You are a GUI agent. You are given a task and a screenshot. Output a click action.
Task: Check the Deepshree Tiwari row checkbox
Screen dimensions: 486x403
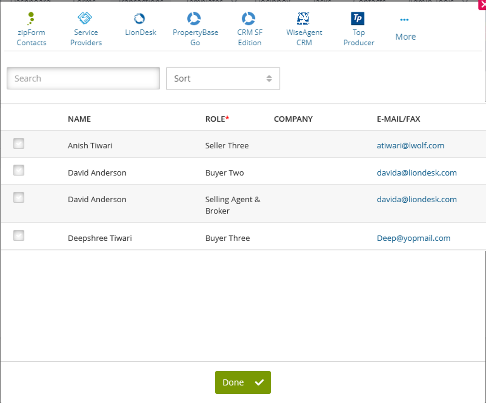(x=19, y=235)
